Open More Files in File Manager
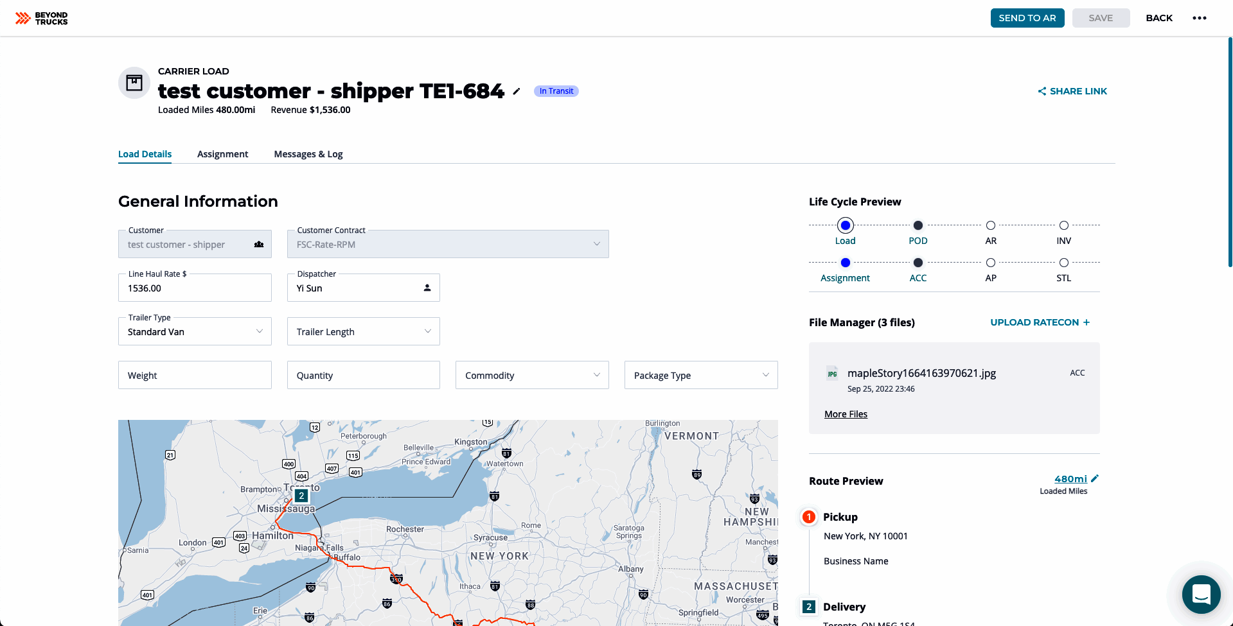 (846, 413)
